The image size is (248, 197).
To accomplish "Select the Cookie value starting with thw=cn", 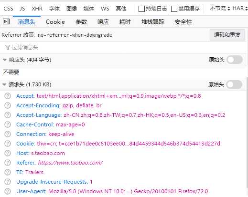I will (129, 144).
